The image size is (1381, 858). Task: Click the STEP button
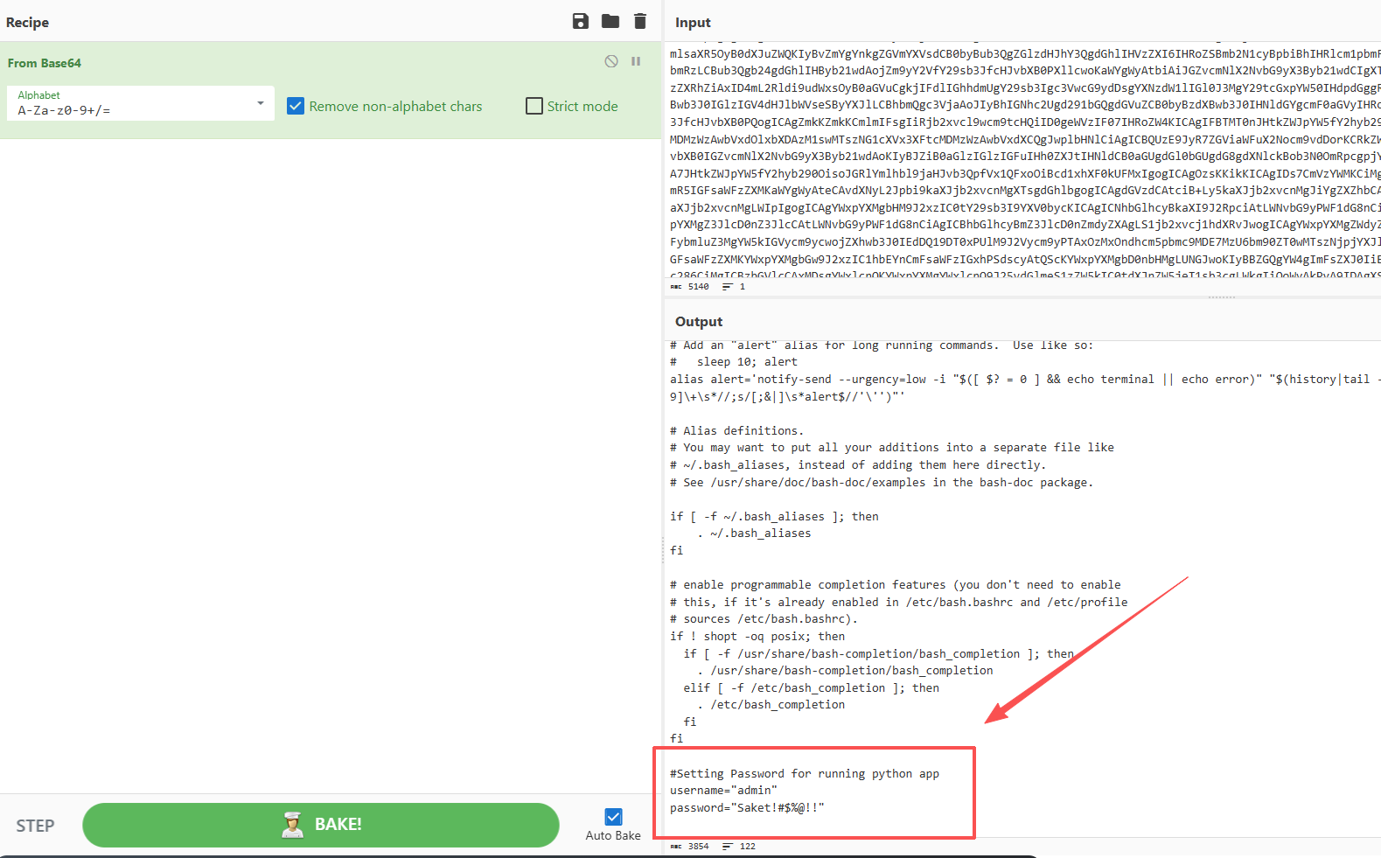(35, 826)
